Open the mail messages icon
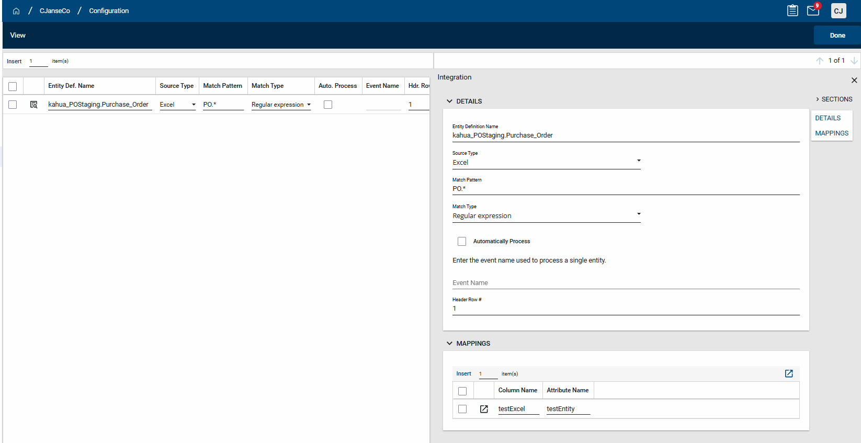 tap(813, 10)
